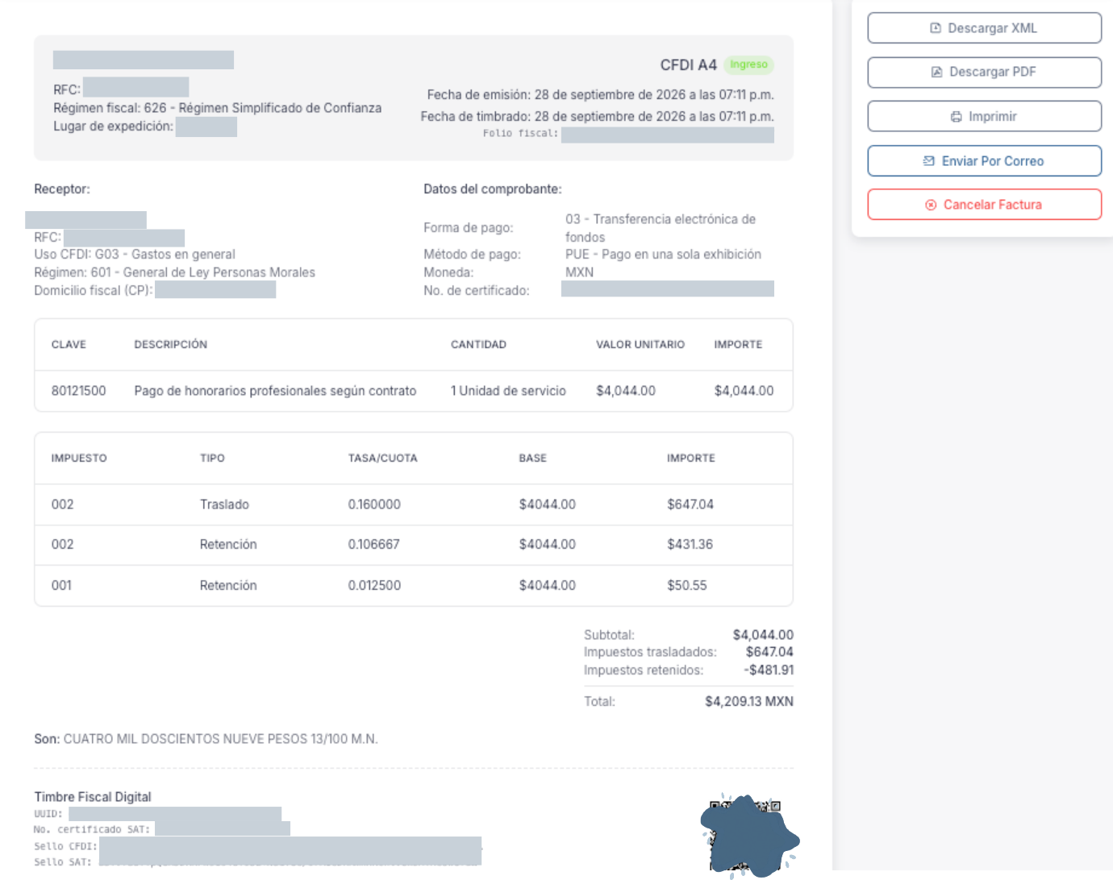
Task: Click the Descargar PDF button
Action: 985,73
